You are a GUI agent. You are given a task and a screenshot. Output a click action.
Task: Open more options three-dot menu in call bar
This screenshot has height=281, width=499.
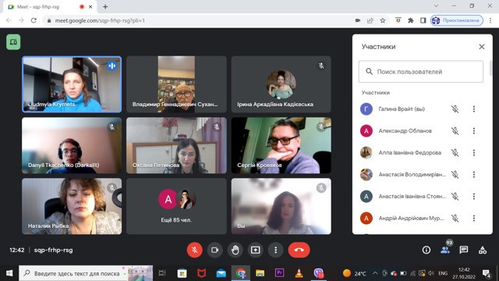275,250
